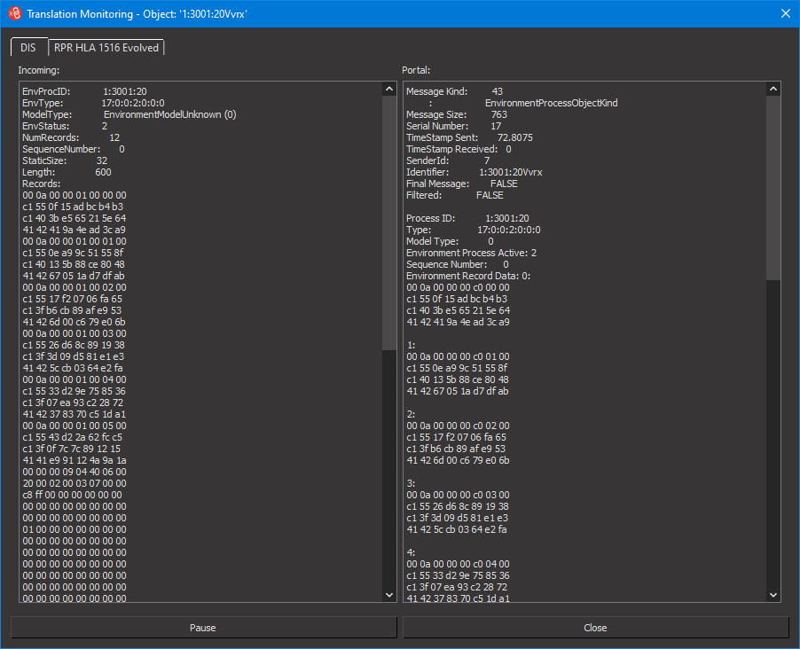Switch to the DIS tab
Viewport: 800px width, 649px height.
pyautogui.click(x=28, y=47)
